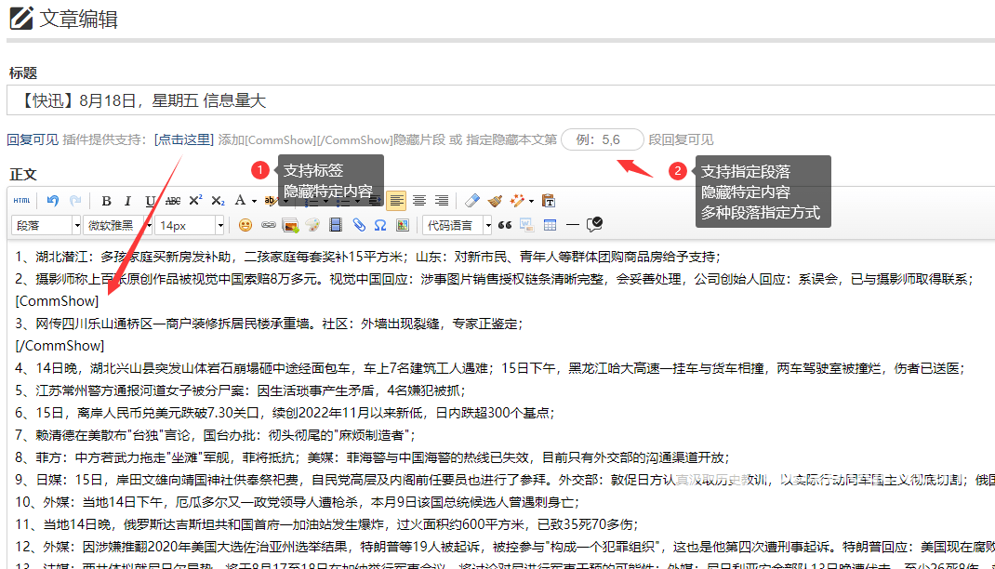Toggle bold formatting
The height and width of the screenshot is (569, 995).
(106, 201)
